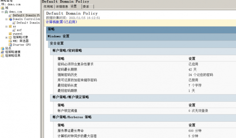236x138 pixels.
Task: Click the 计算机时钟同步的最大容差 row
Action: pos(145,136)
